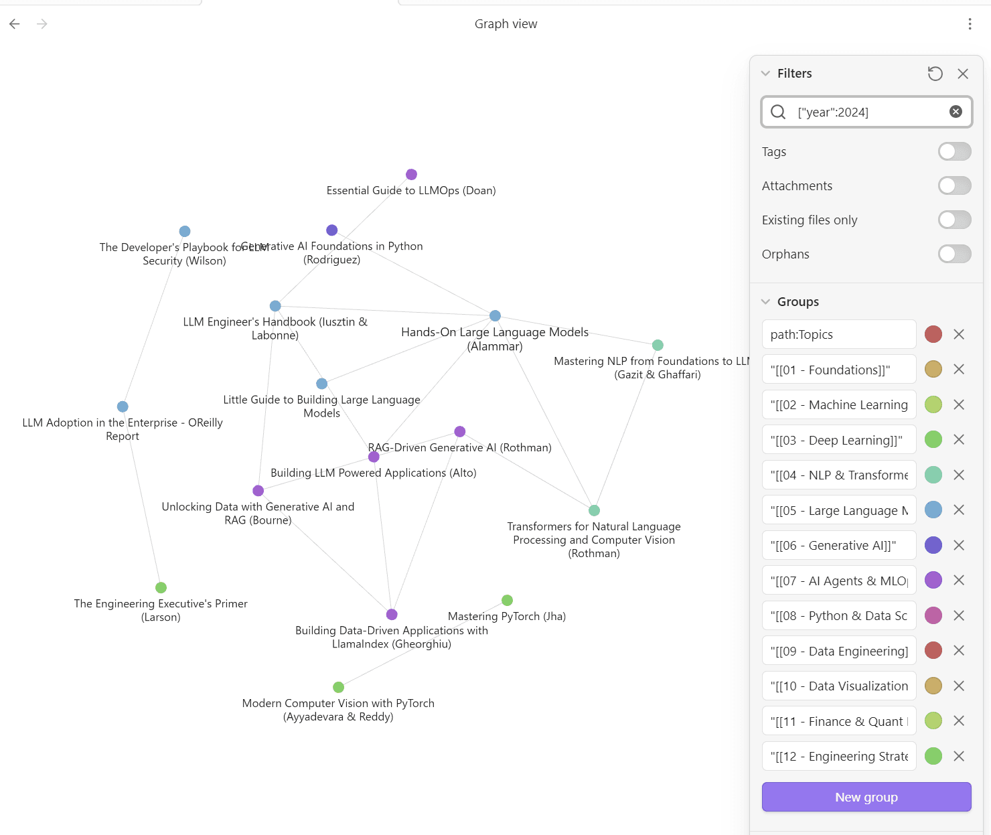991x835 pixels.
Task: Collapse the Filters section
Action: pyautogui.click(x=766, y=74)
